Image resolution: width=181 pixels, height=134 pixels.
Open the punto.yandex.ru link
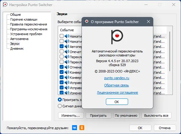tap(117, 78)
